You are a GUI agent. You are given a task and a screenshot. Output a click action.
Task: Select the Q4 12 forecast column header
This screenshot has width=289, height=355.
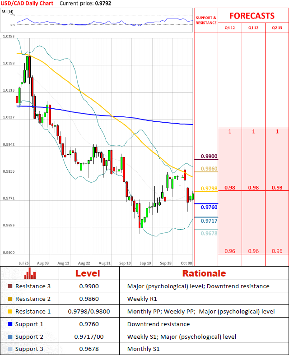tap(230, 28)
